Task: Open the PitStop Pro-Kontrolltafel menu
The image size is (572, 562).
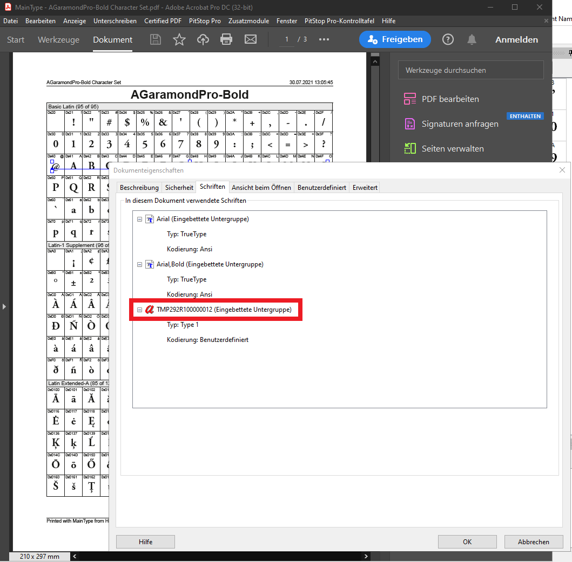Action: pos(339,21)
